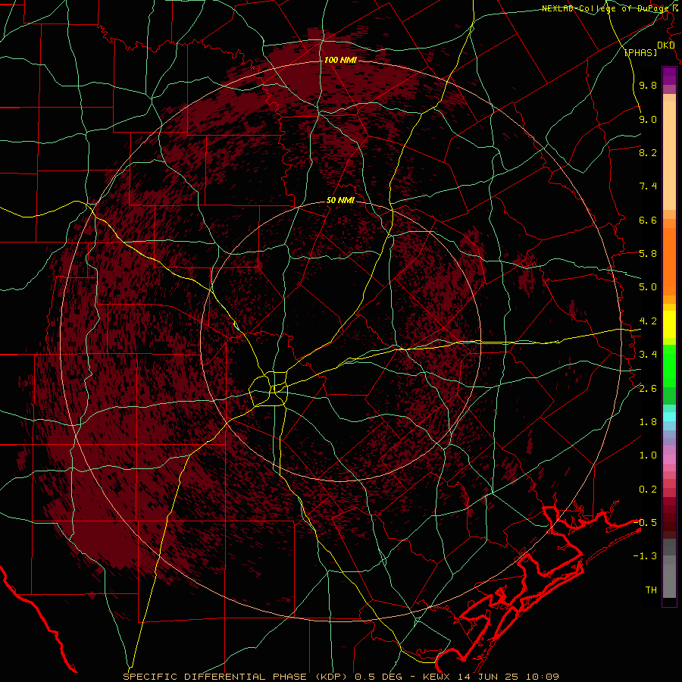The image size is (682, 682).
Task: Pick the purple segment at the top of the color bar
Action: tap(669, 76)
